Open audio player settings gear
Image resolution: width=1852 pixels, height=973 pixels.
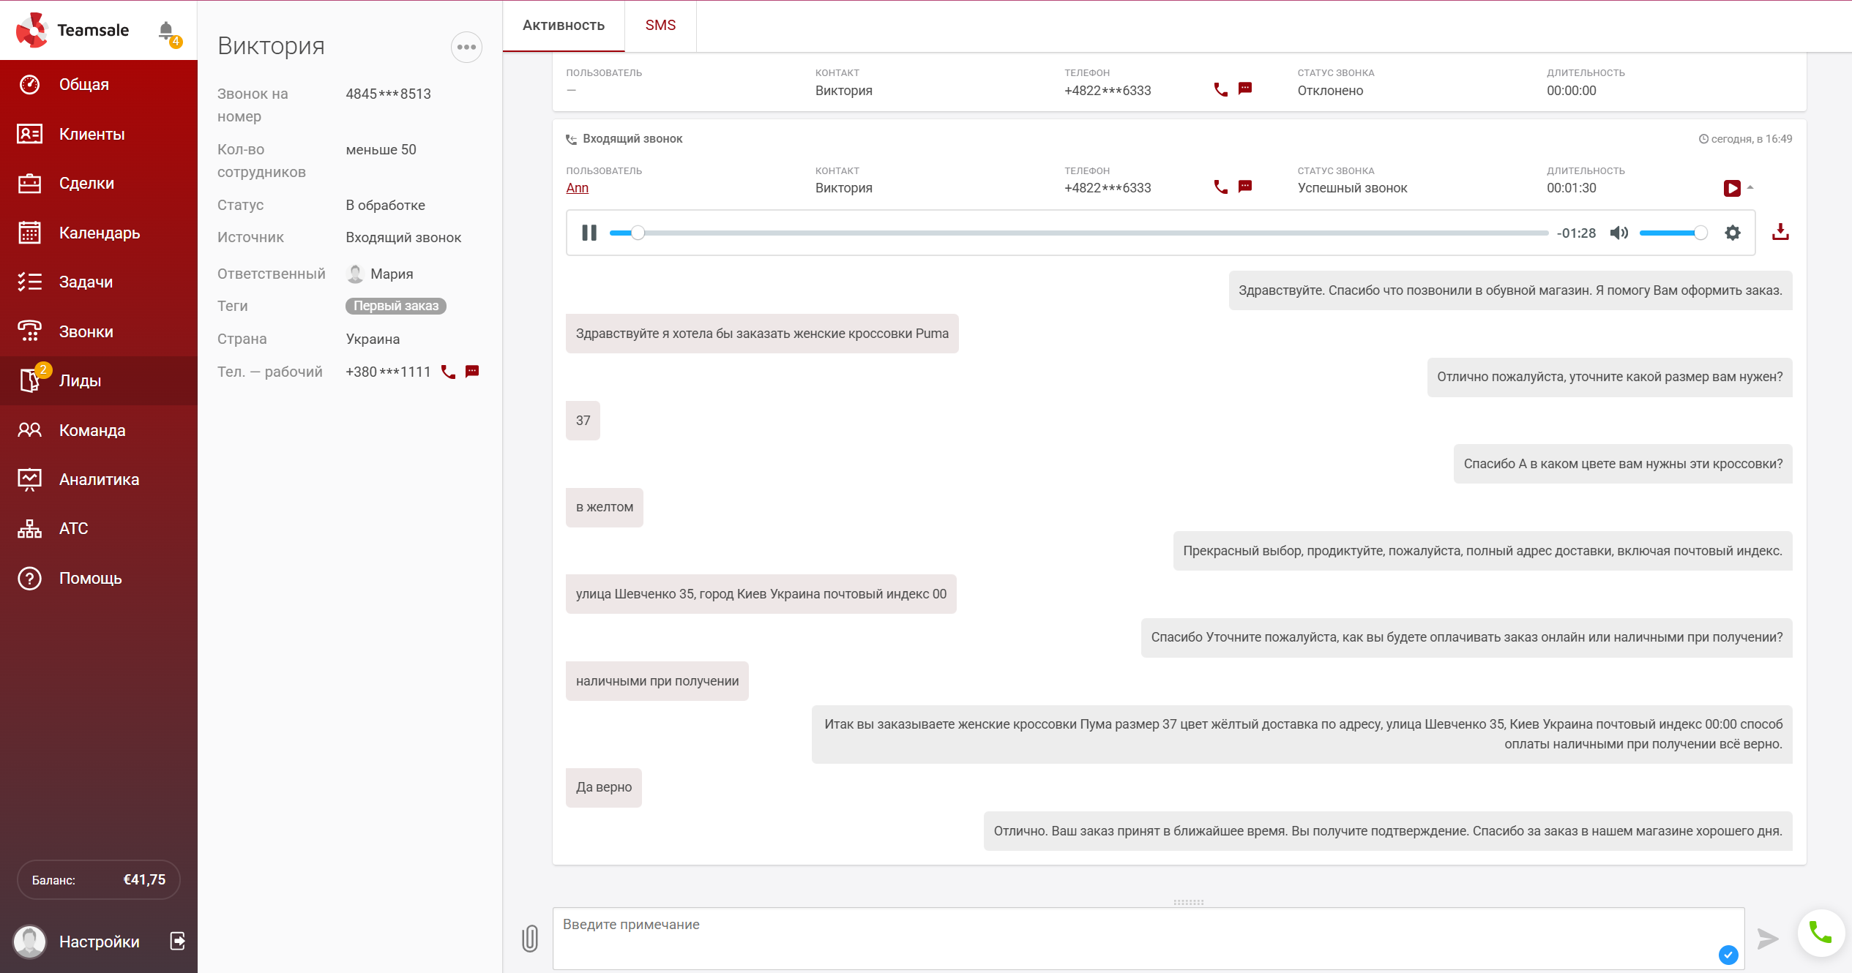(x=1732, y=233)
